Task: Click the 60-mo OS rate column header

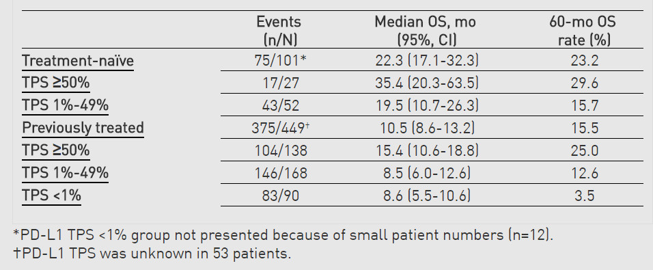Action: click(583, 31)
